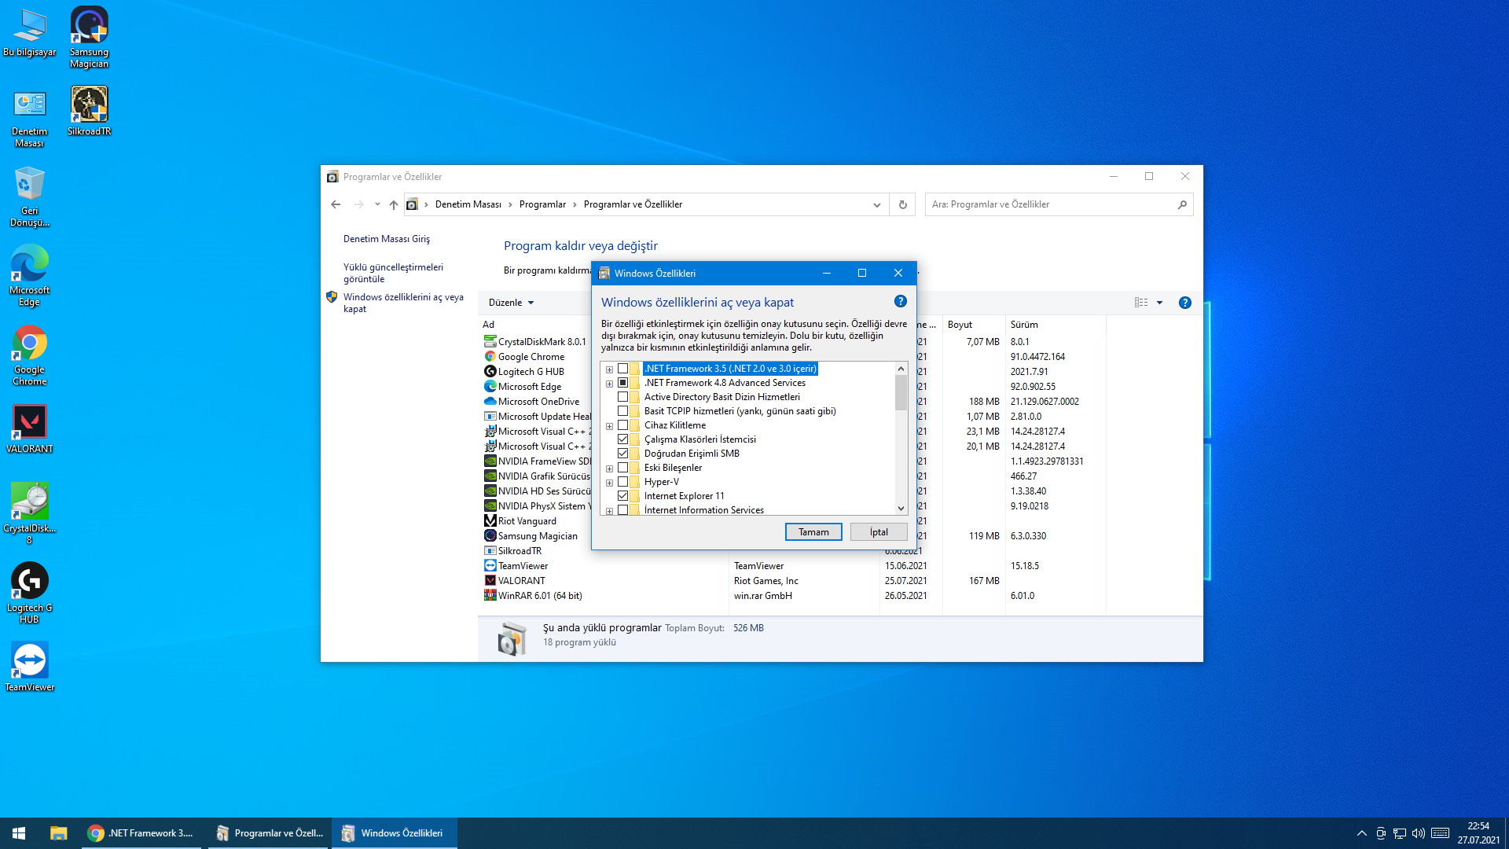The image size is (1509, 849).
Task: Toggle the Hyper-V checkbox
Action: 623,482
